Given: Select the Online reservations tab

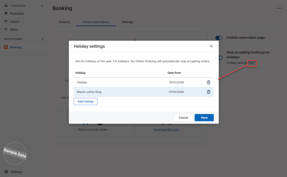Looking at the screenshot, I should click(x=96, y=22).
